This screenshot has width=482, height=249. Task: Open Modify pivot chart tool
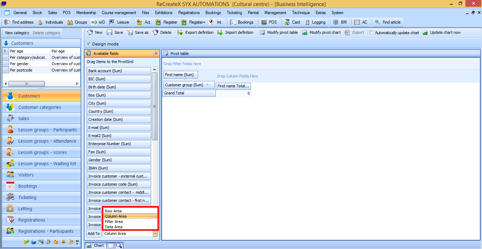pos(305,32)
